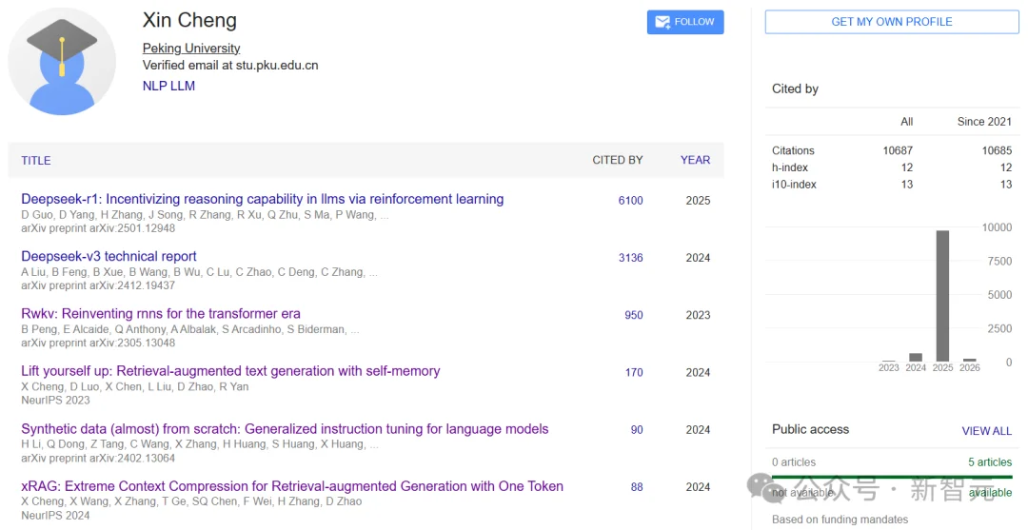Sort by the Cited By column header
Viewport: 1028px width, 530px height.
[x=617, y=161]
